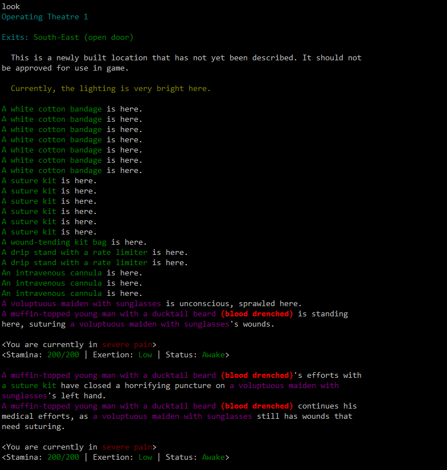Click 'horrifying puncture' in the suture message

tap(168, 386)
